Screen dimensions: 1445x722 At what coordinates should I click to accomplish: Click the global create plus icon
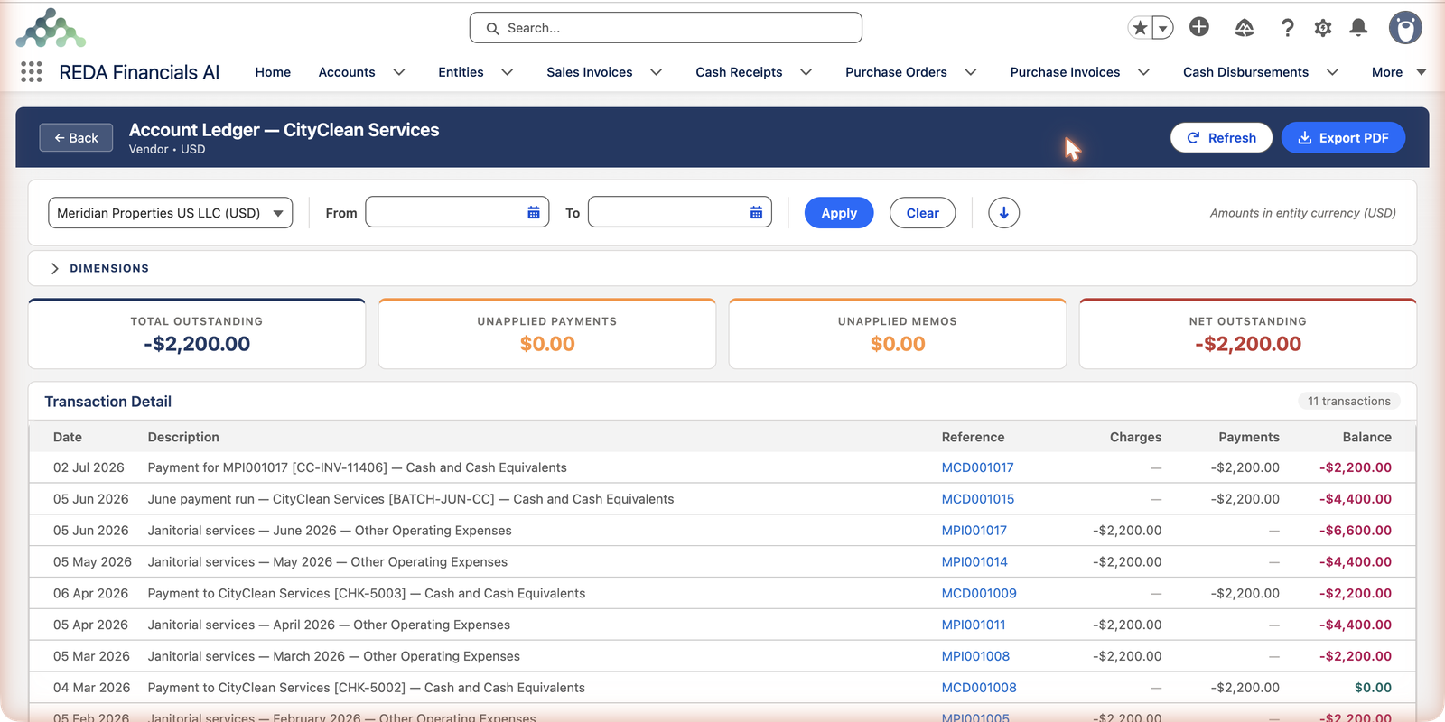(x=1199, y=27)
